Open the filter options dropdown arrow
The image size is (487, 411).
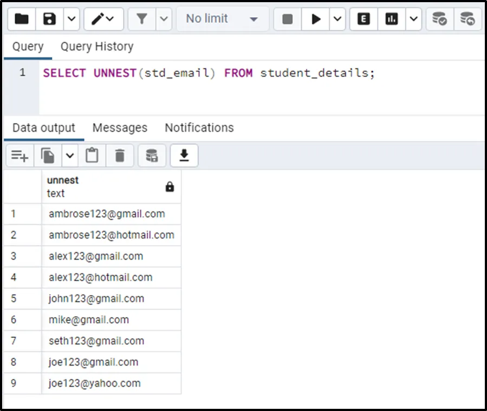coord(165,19)
